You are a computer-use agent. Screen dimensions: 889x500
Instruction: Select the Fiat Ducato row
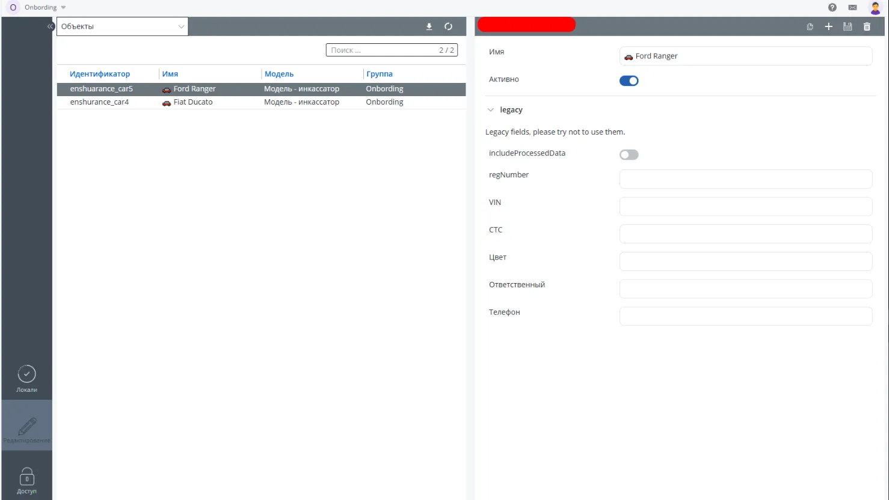click(192, 102)
